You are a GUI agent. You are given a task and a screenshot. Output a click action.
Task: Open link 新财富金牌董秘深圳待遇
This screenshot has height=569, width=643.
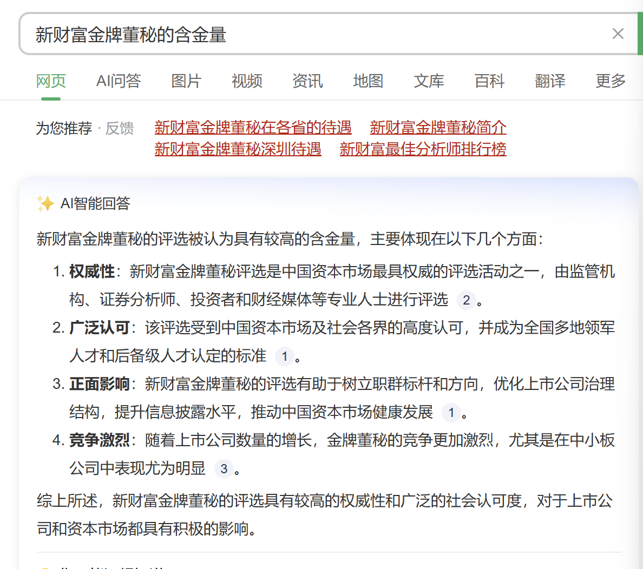tap(238, 149)
